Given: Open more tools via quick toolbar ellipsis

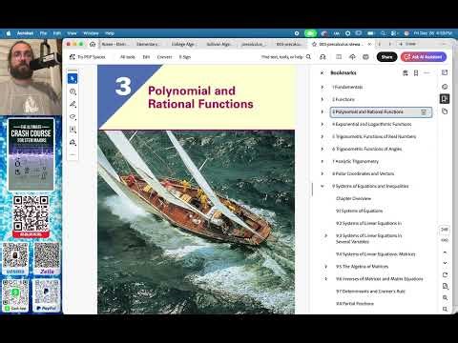Looking at the screenshot, I should [x=73, y=154].
